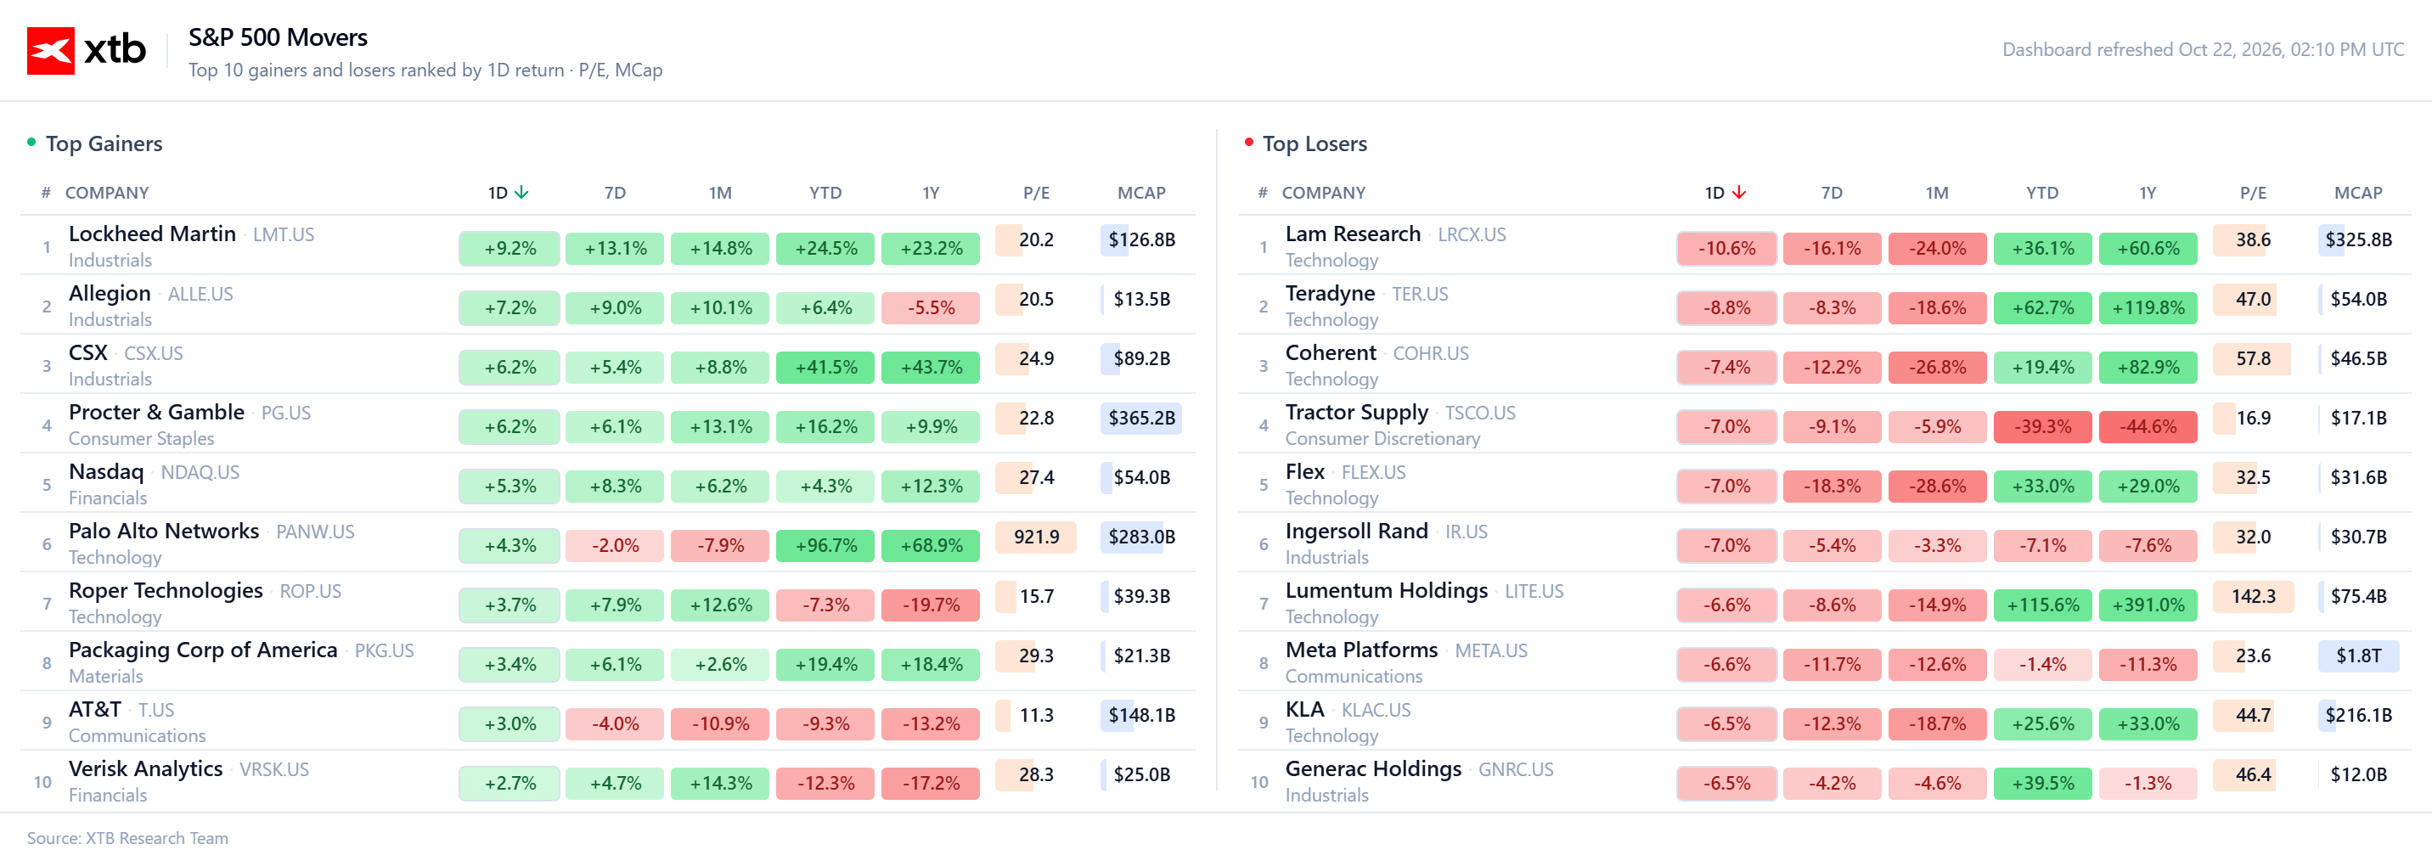Click Lockheed Martin YTD +24.5% cell
This screenshot has height=861, width=2432.
click(826, 248)
